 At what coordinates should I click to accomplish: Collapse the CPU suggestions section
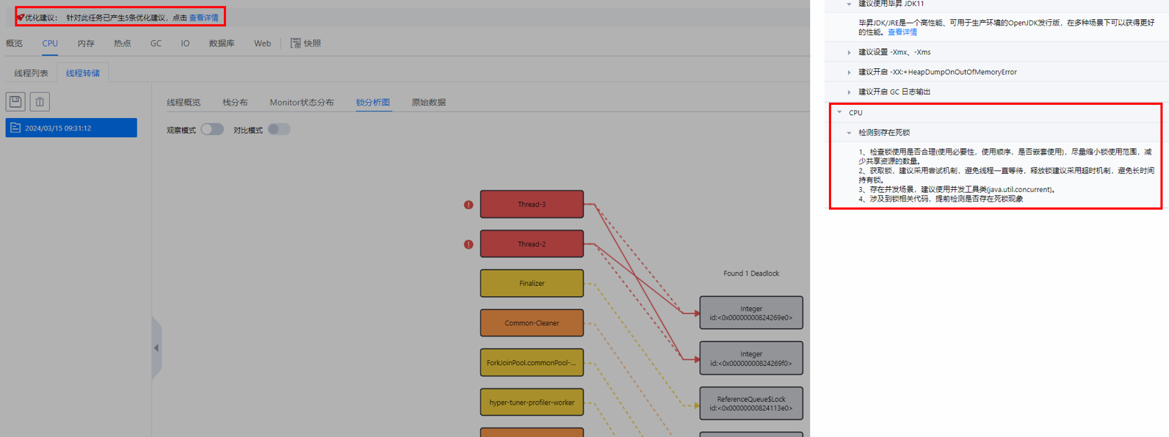coord(840,112)
